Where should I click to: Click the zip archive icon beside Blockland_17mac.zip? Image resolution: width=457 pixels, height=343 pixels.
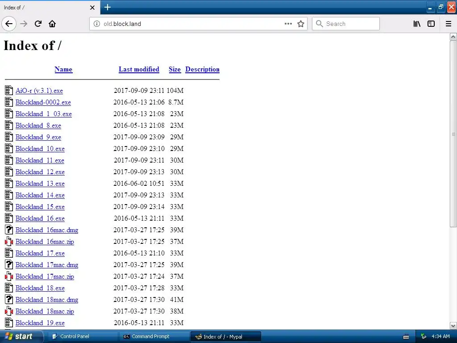[x=9, y=276]
